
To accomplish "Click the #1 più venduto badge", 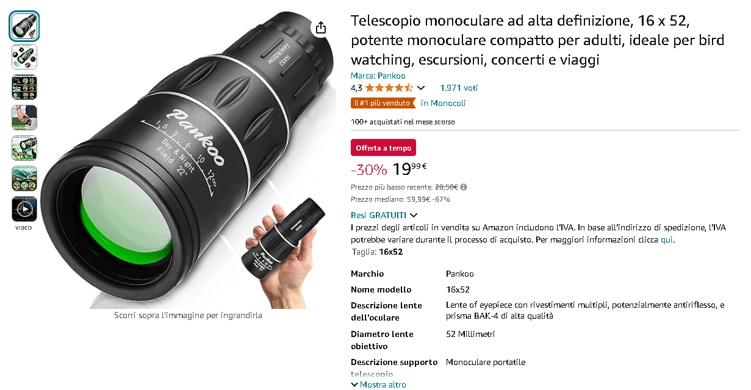I will click(x=383, y=103).
